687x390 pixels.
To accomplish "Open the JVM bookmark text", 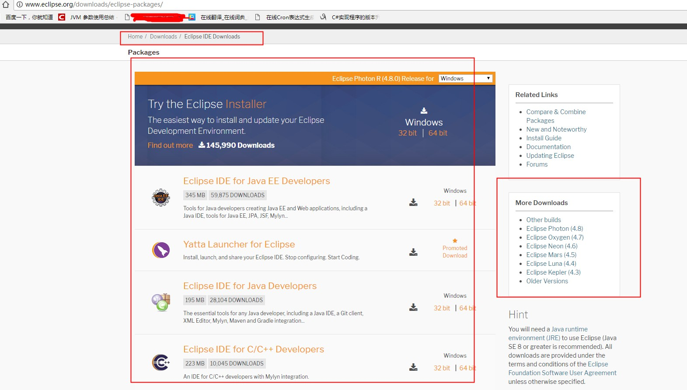I will [x=92, y=17].
